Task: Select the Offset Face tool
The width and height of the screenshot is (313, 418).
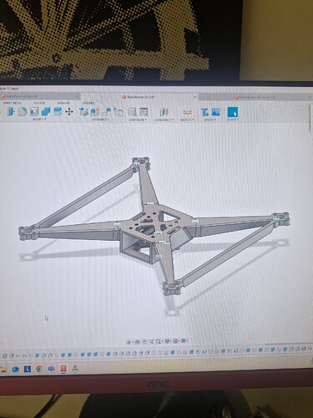Action: click(57, 112)
